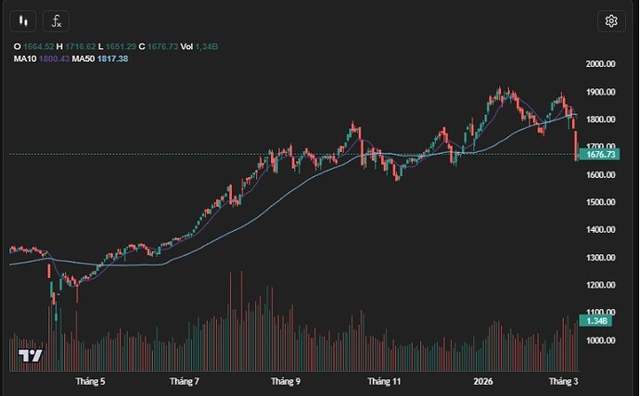The height and width of the screenshot is (396, 640).
Task: Click the MA10 indicator label
Action: 25,58
